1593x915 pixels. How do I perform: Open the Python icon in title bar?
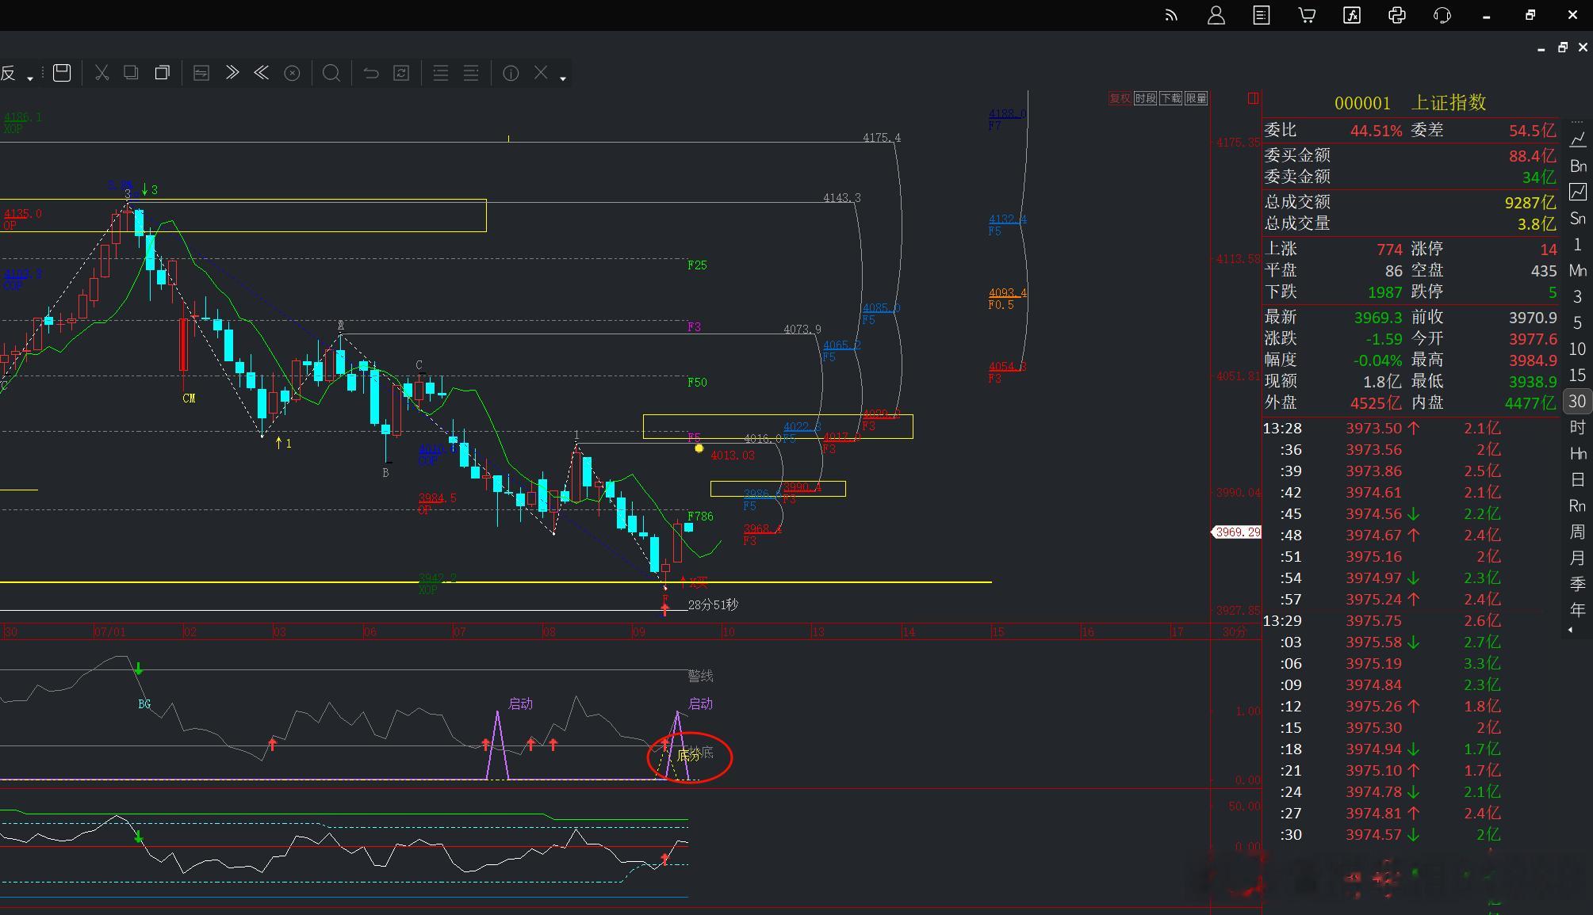[1397, 15]
